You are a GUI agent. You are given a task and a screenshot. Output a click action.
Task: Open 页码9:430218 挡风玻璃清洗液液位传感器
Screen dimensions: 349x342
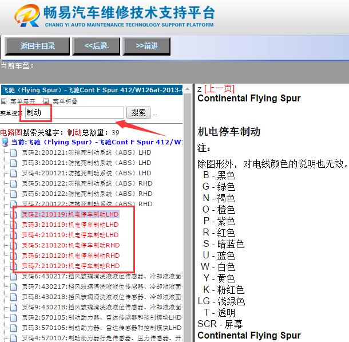(x=102, y=307)
